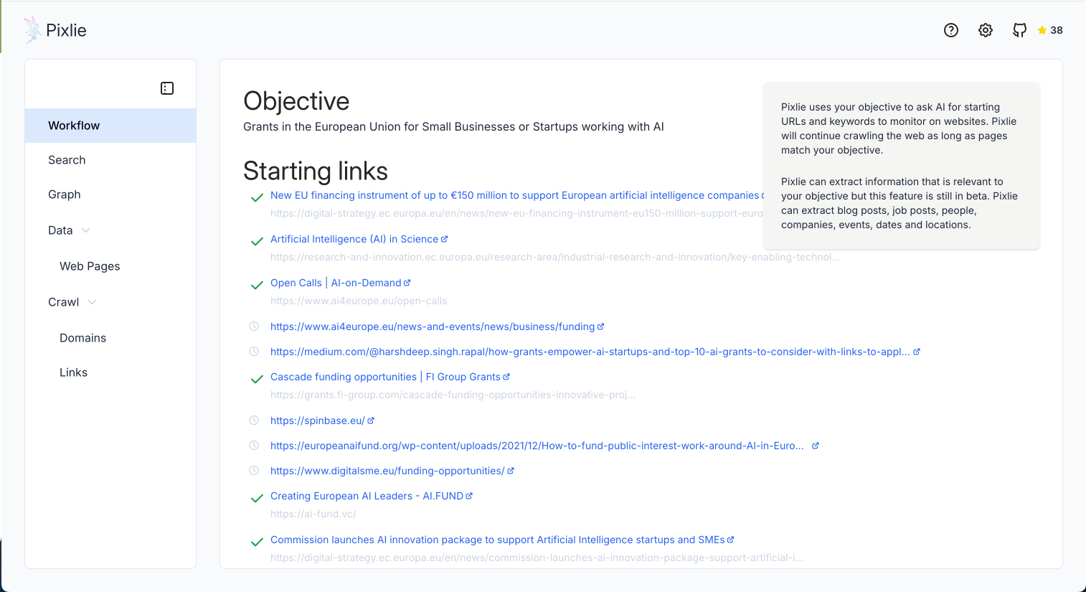Click pending clock icon beside medium.com URL

[254, 352]
